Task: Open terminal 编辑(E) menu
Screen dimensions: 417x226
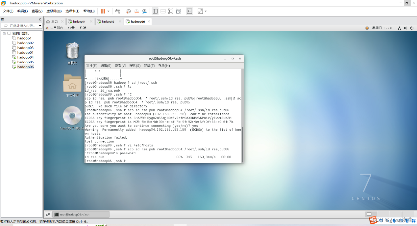Action: [106, 66]
